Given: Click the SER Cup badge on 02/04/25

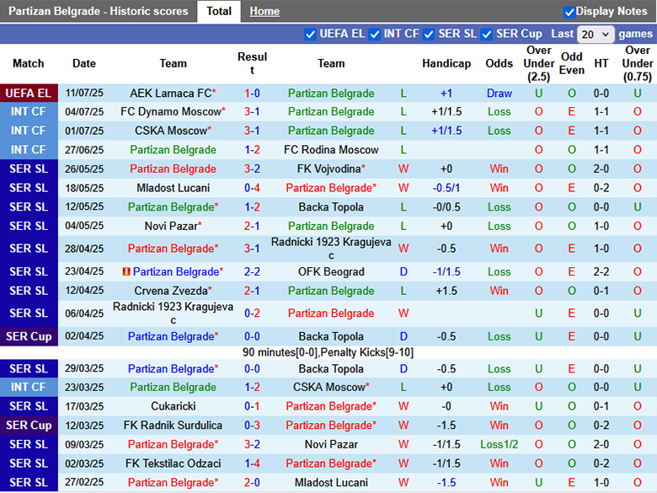Looking at the screenshot, I should (x=29, y=336).
